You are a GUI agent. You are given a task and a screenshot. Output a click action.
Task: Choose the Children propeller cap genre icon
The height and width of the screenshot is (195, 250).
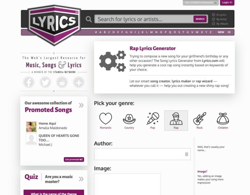(x=223, y=119)
